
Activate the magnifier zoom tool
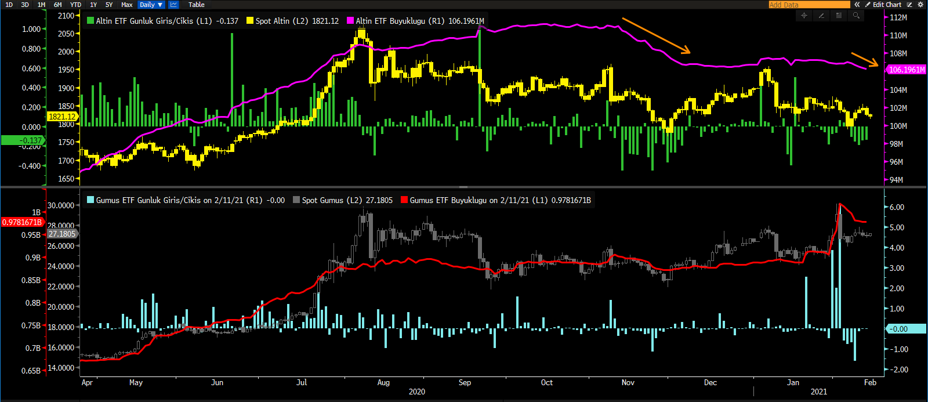pyautogui.click(x=856, y=16)
